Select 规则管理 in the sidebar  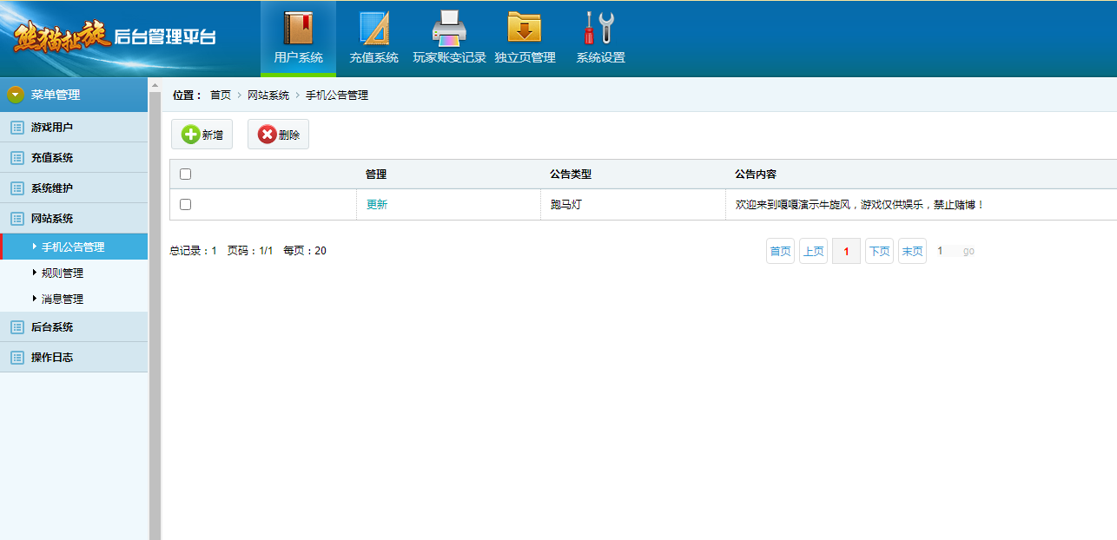pyautogui.click(x=63, y=273)
